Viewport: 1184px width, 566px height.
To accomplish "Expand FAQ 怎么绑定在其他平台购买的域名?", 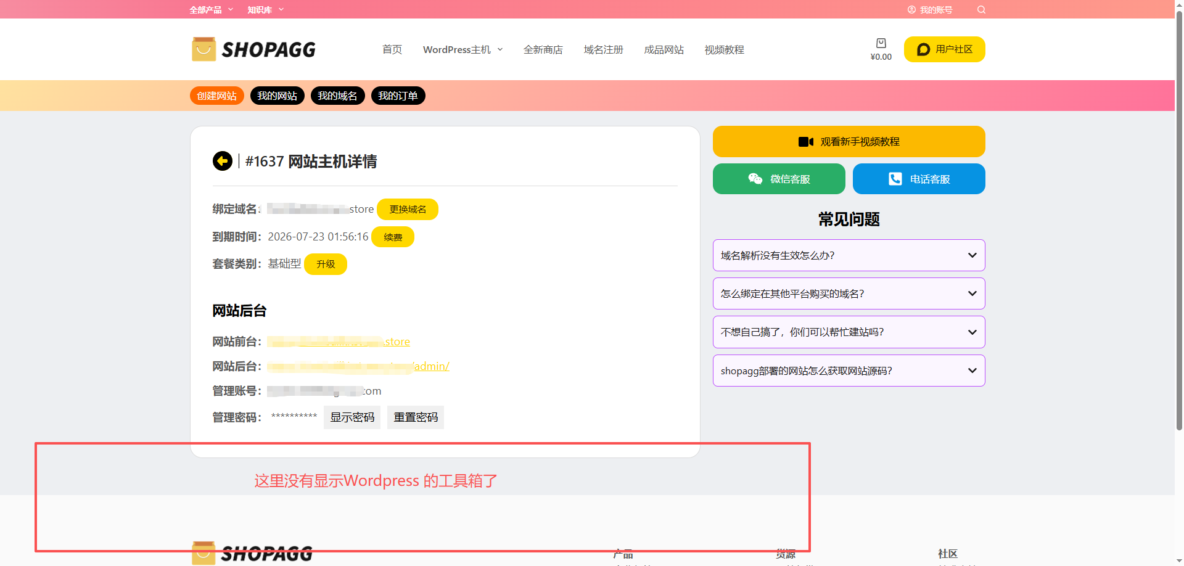I will tap(849, 293).
